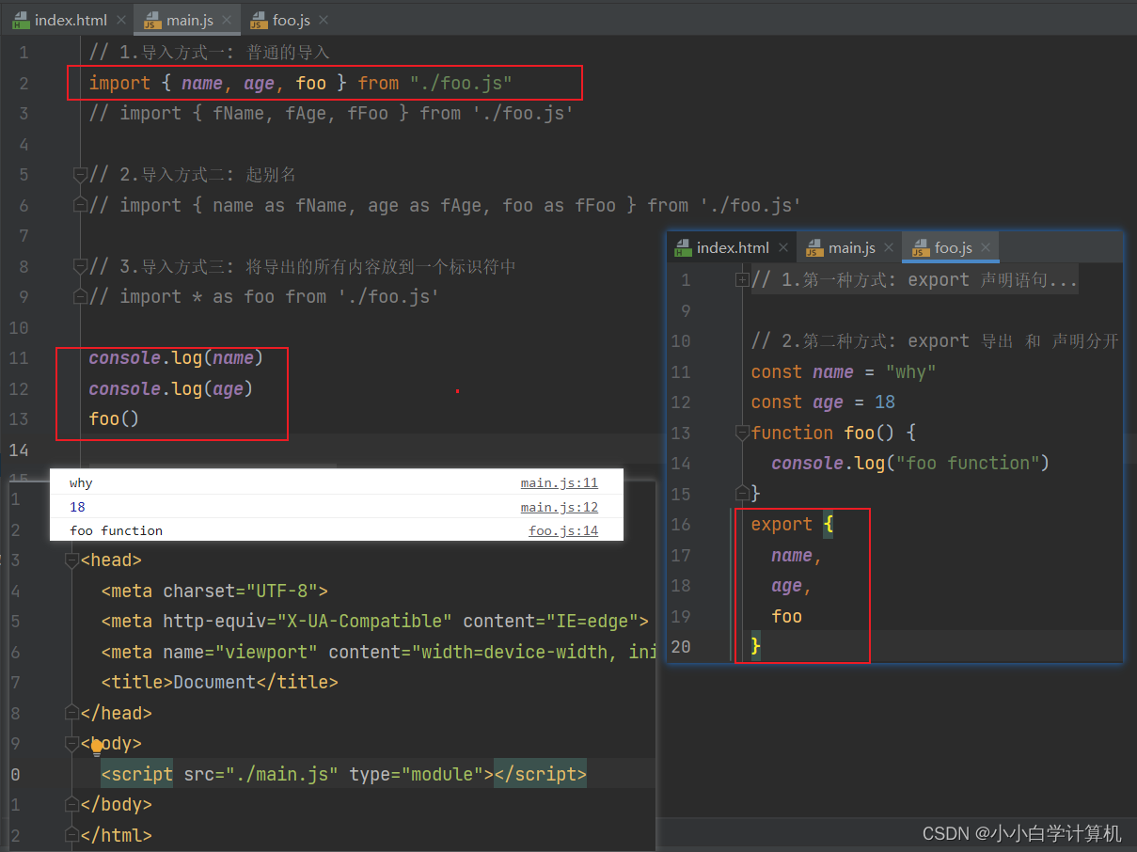1137x852 pixels.
Task: Click JS file icon on top-left foo.js tab
Action: pyautogui.click(x=257, y=20)
